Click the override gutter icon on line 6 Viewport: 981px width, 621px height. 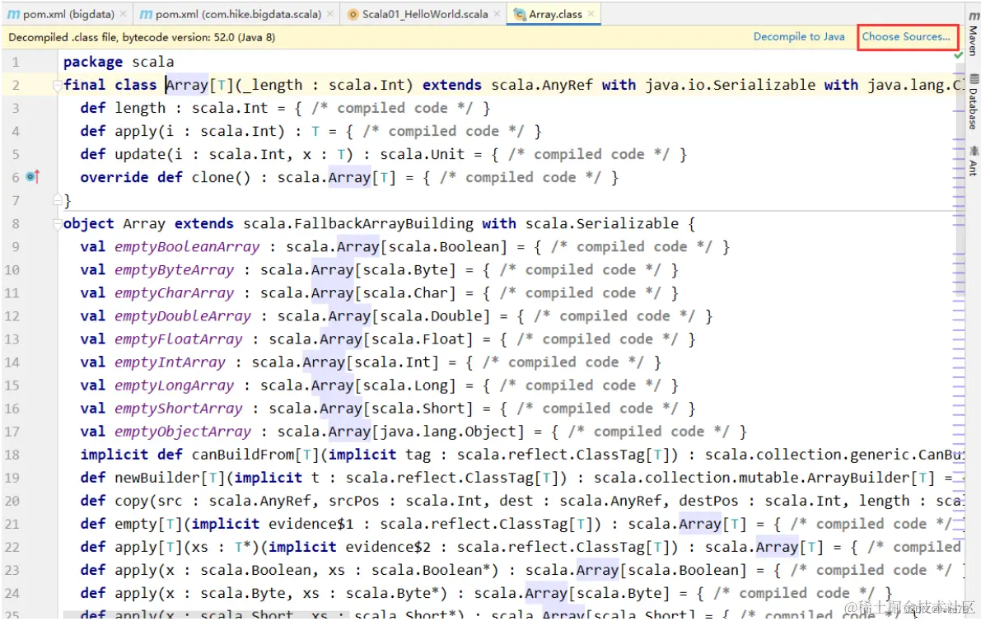[x=32, y=177]
